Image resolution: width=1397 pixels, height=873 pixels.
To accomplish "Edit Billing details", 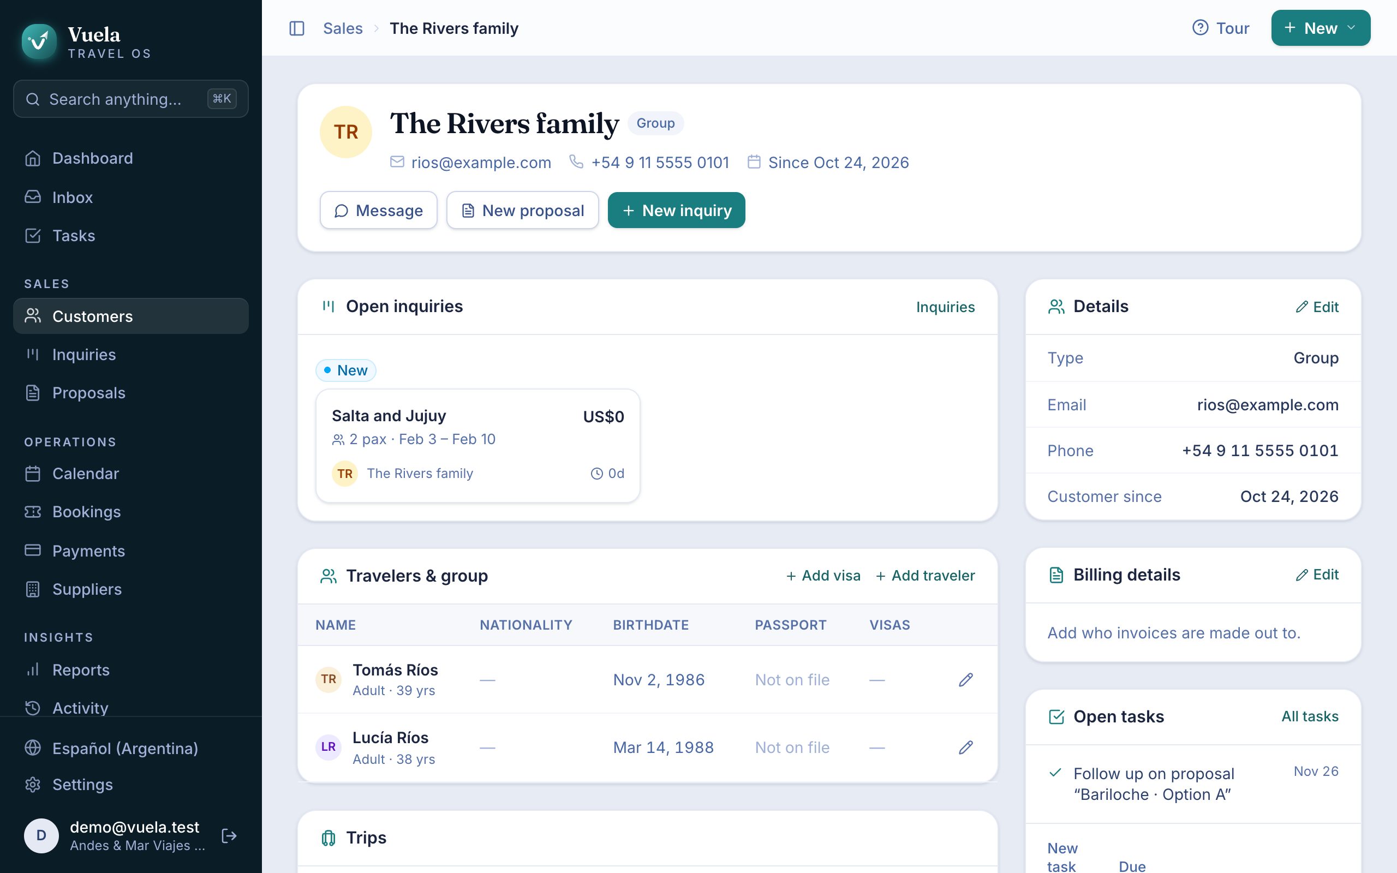I will click(1317, 575).
